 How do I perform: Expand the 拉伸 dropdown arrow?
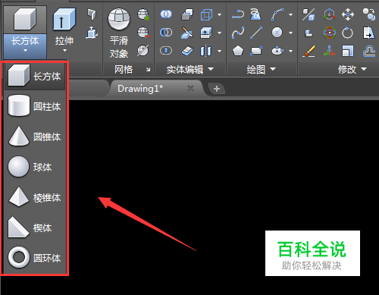[64, 50]
